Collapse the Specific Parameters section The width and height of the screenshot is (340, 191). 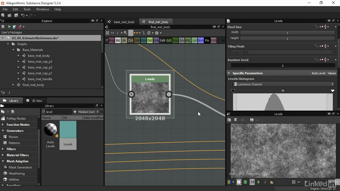pos(228,73)
